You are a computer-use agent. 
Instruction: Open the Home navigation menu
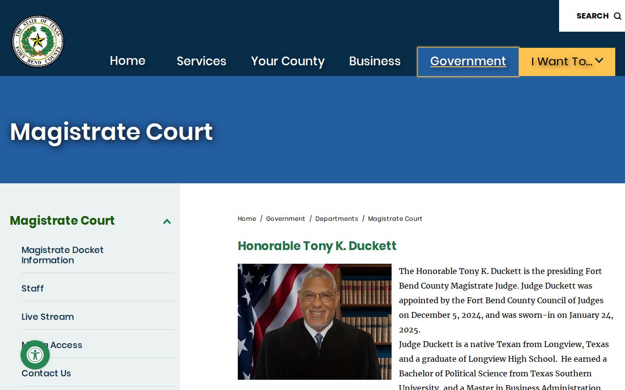tap(127, 61)
